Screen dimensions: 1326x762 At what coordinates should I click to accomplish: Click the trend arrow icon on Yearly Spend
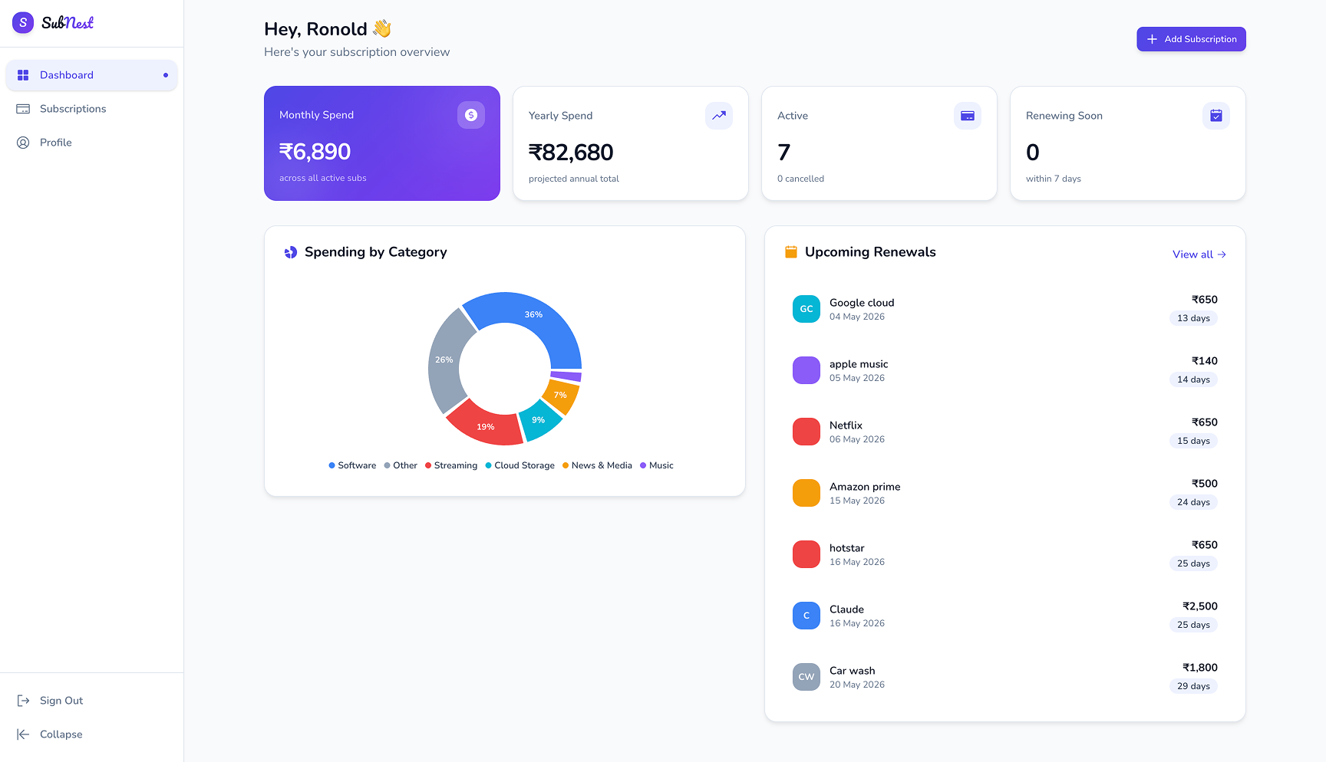(x=719, y=116)
